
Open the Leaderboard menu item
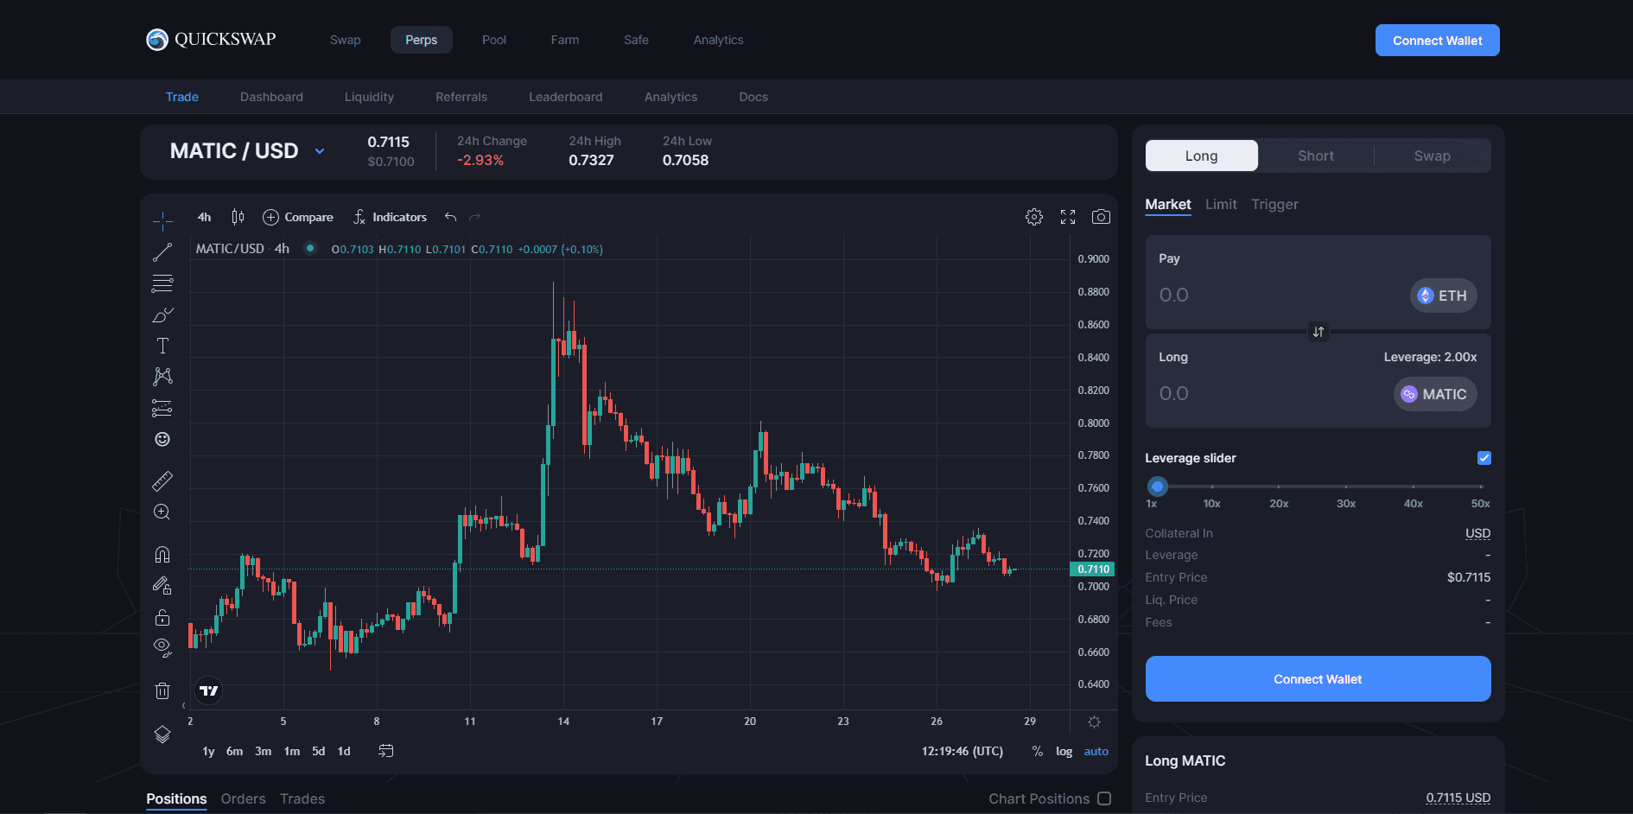tap(565, 97)
